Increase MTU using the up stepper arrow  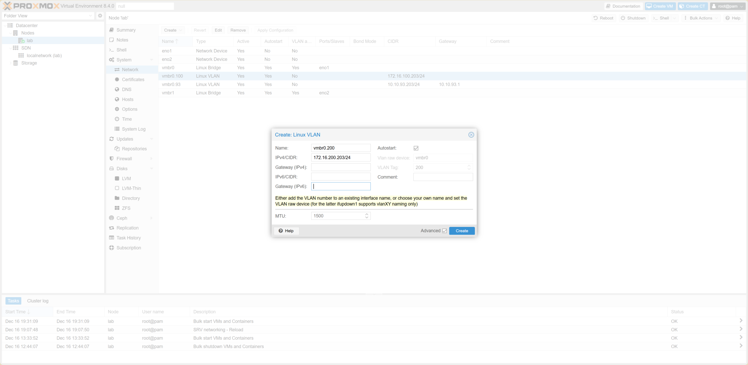point(366,214)
